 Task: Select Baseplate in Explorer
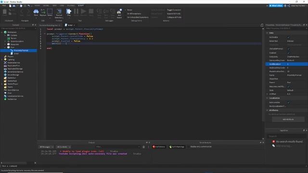(14, 44)
